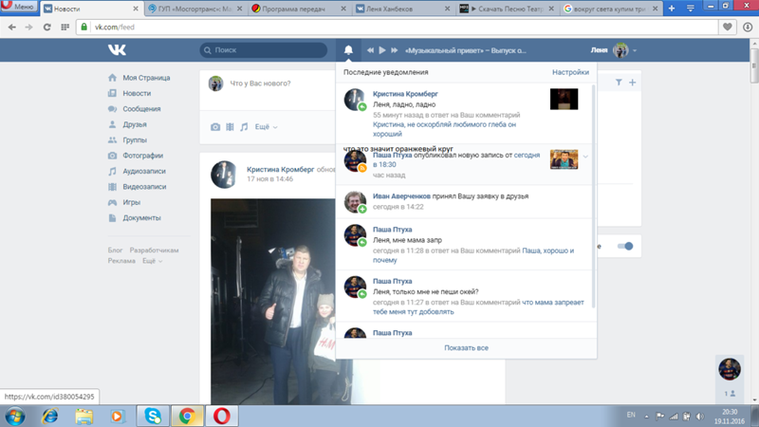
Task: Open the dark thumbnail in Кристина's notification
Action: [x=564, y=100]
